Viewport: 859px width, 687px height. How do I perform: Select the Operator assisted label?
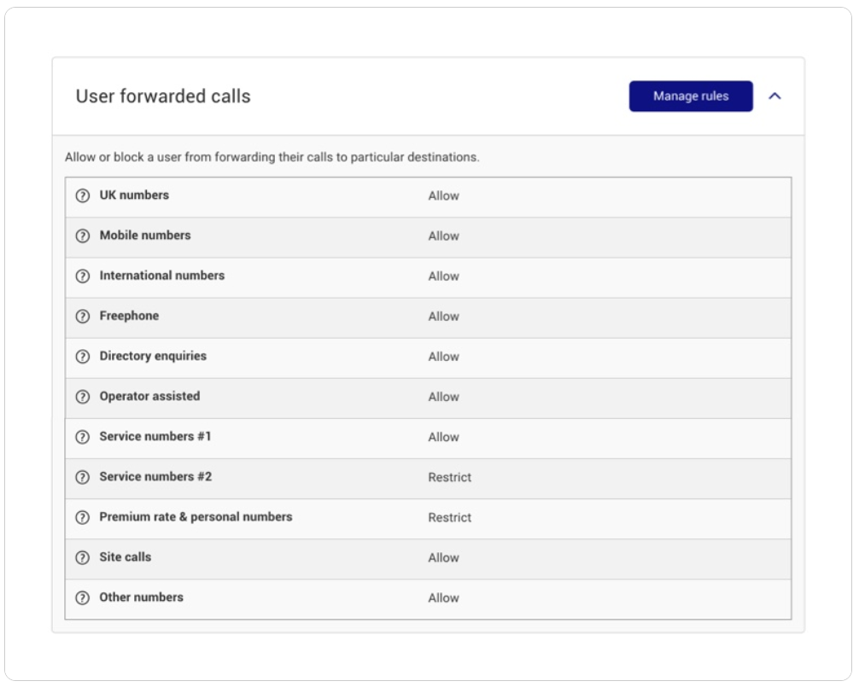tap(149, 396)
